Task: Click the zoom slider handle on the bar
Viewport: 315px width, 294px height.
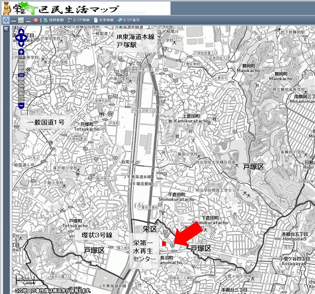Action: 21,75
